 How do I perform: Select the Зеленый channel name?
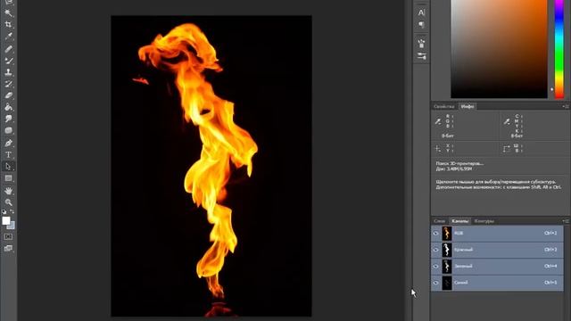(x=463, y=266)
